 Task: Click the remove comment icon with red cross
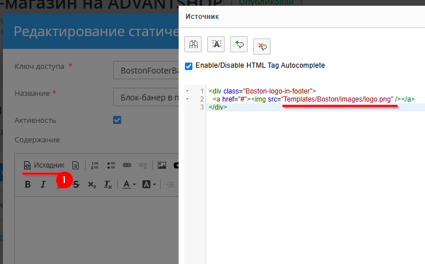coord(262,45)
